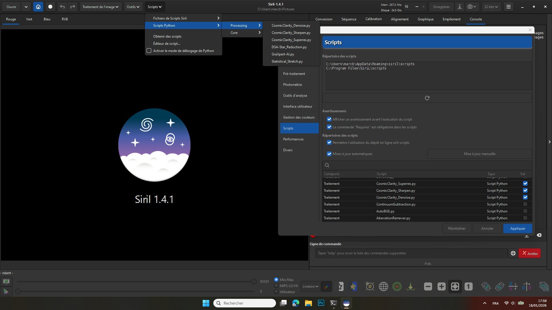This screenshot has width=552, height=310.
Task: Uncheck CosmicClarity_Superres.py selection box
Action: coord(525,184)
